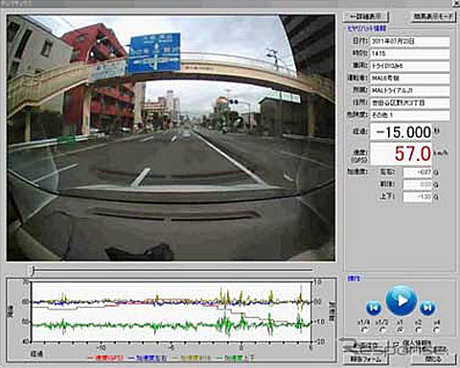Click the 時刻 field showing 14:15

[409, 54]
